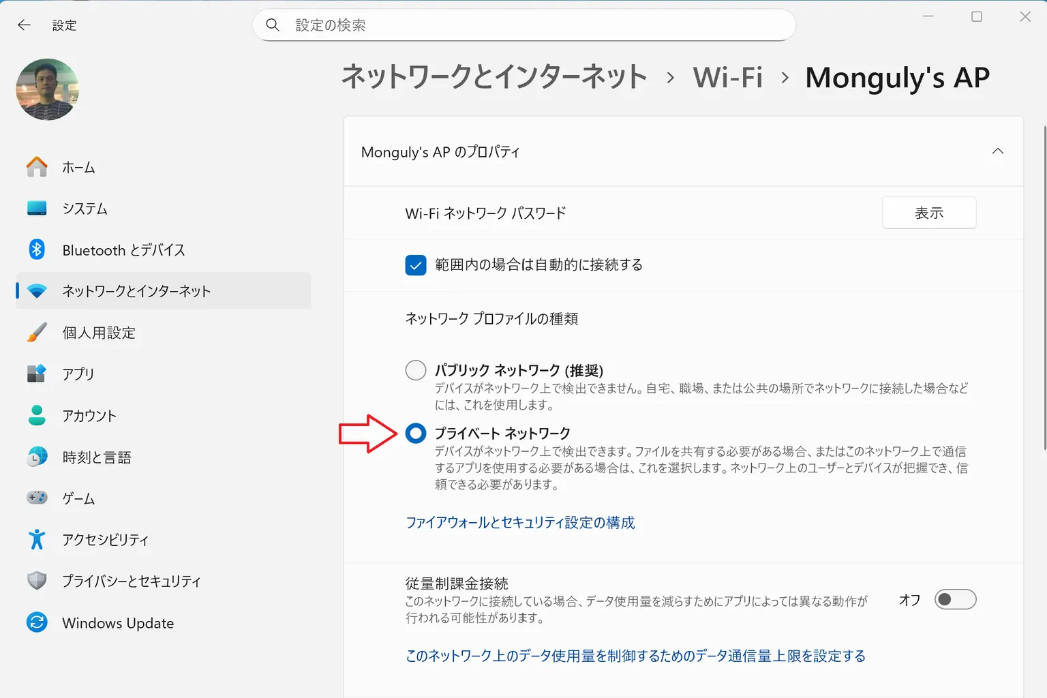The height and width of the screenshot is (698, 1047).
Task: Go to ネットワークとインターネット breadcrumb
Action: pos(494,76)
